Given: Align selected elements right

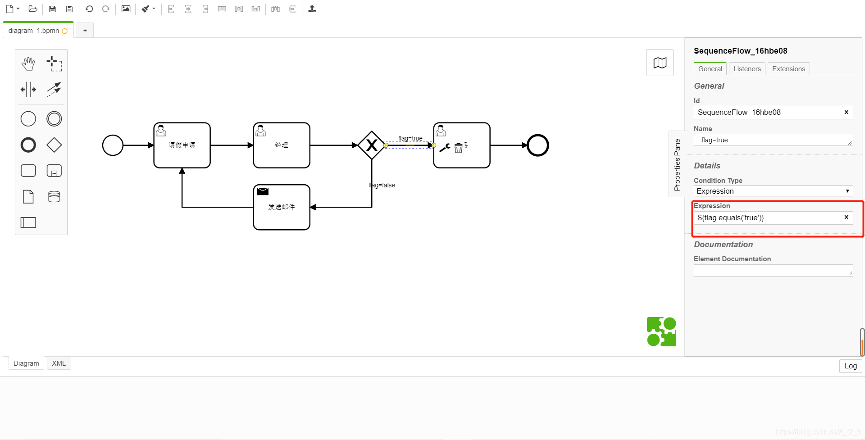Looking at the screenshot, I should point(205,9).
